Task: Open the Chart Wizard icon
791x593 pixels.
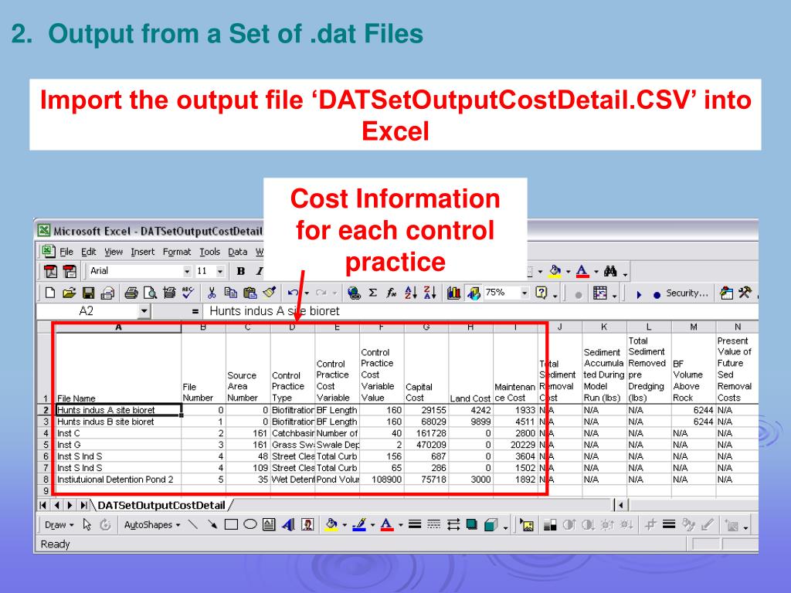Action: point(454,293)
